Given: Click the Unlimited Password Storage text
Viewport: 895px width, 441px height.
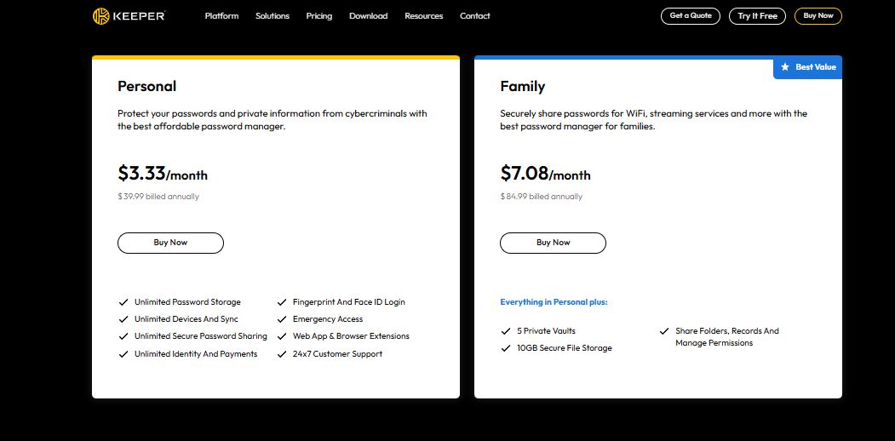Looking at the screenshot, I should coord(187,301).
